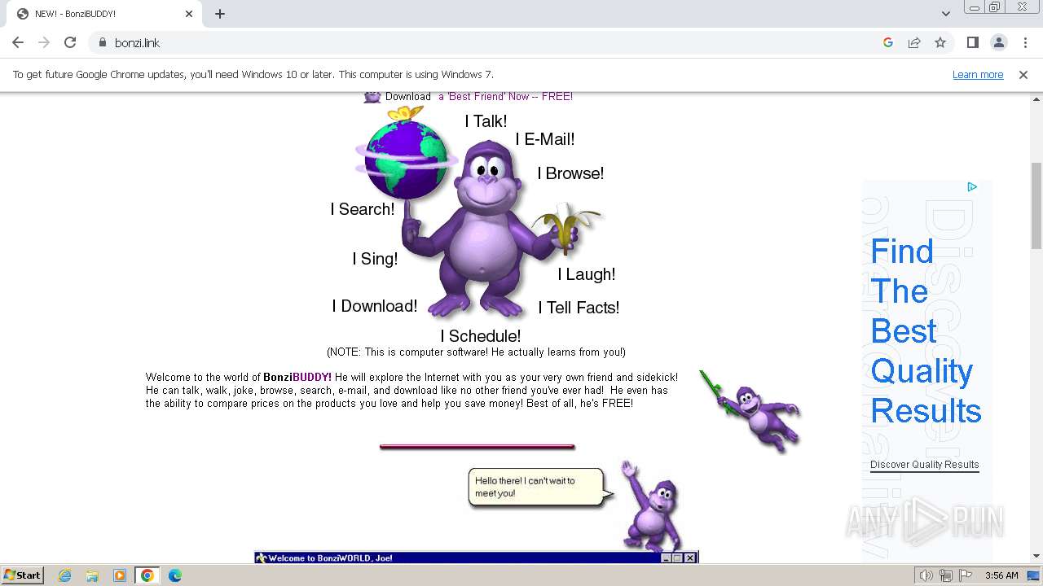Select the NEW! - BonziBUDDY! tab

tap(103, 14)
